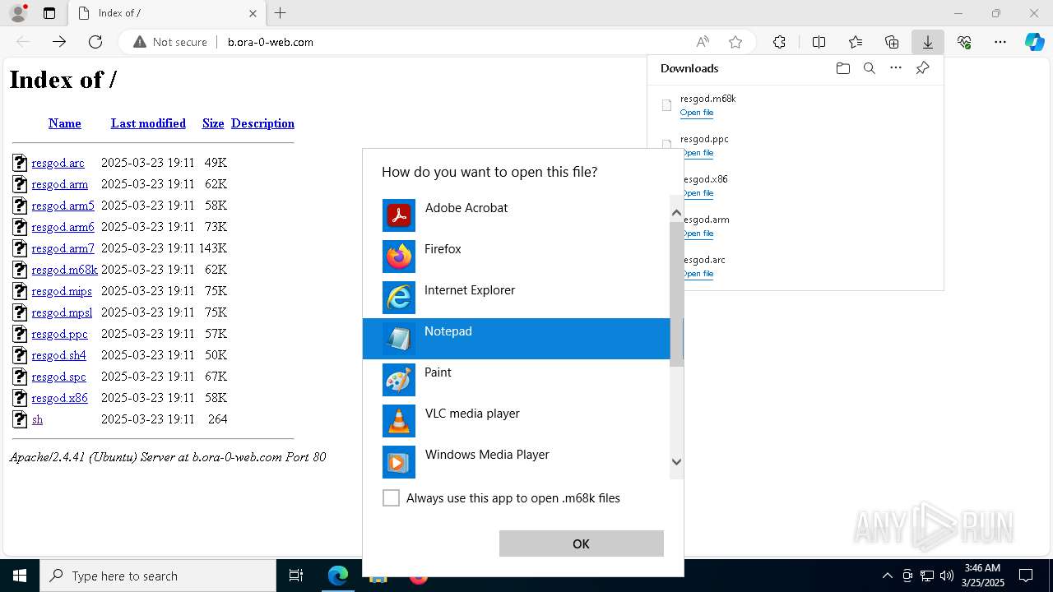The height and width of the screenshot is (592, 1053).
Task: Open the notification center icon
Action: [x=1026, y=576]
